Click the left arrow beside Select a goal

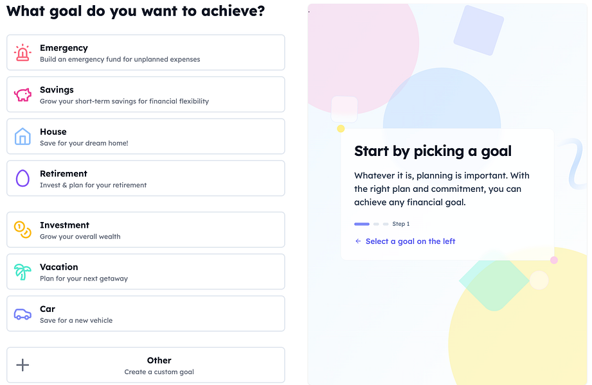[x=358, y=241]
